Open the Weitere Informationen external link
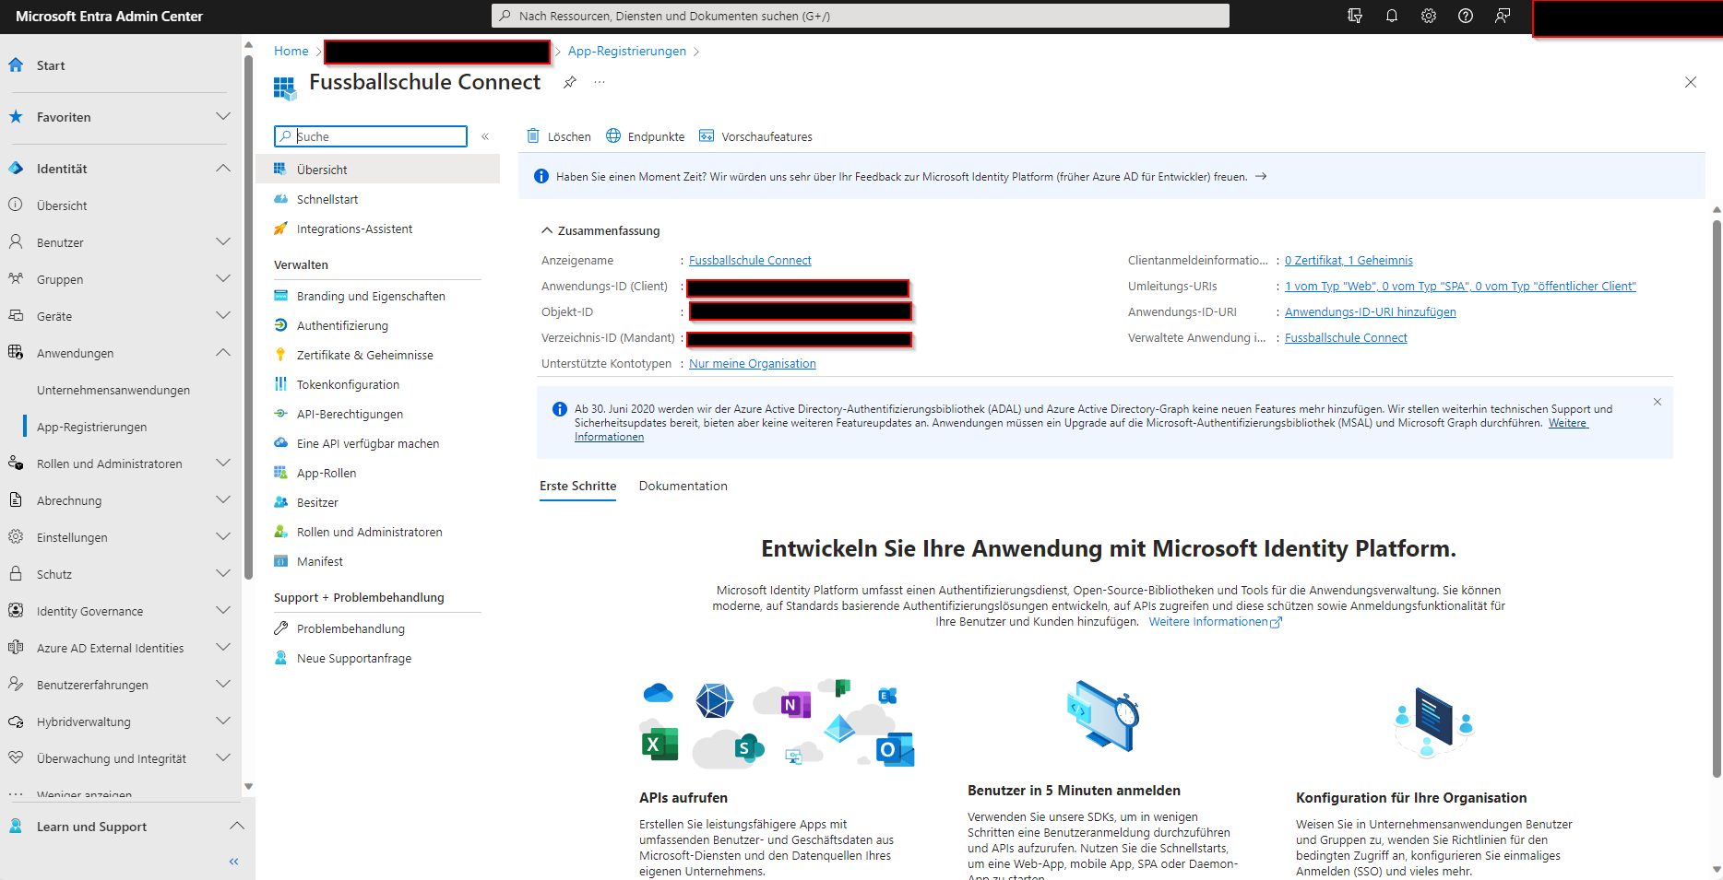Viewport: 1723px width, 880px height. click(1216, 622)
